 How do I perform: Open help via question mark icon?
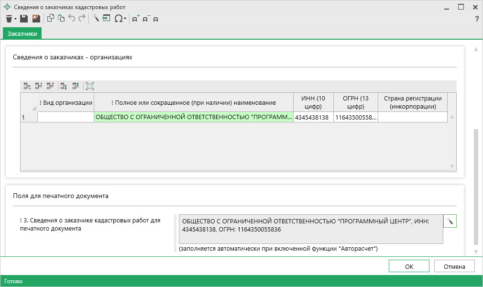pos(476,19)
